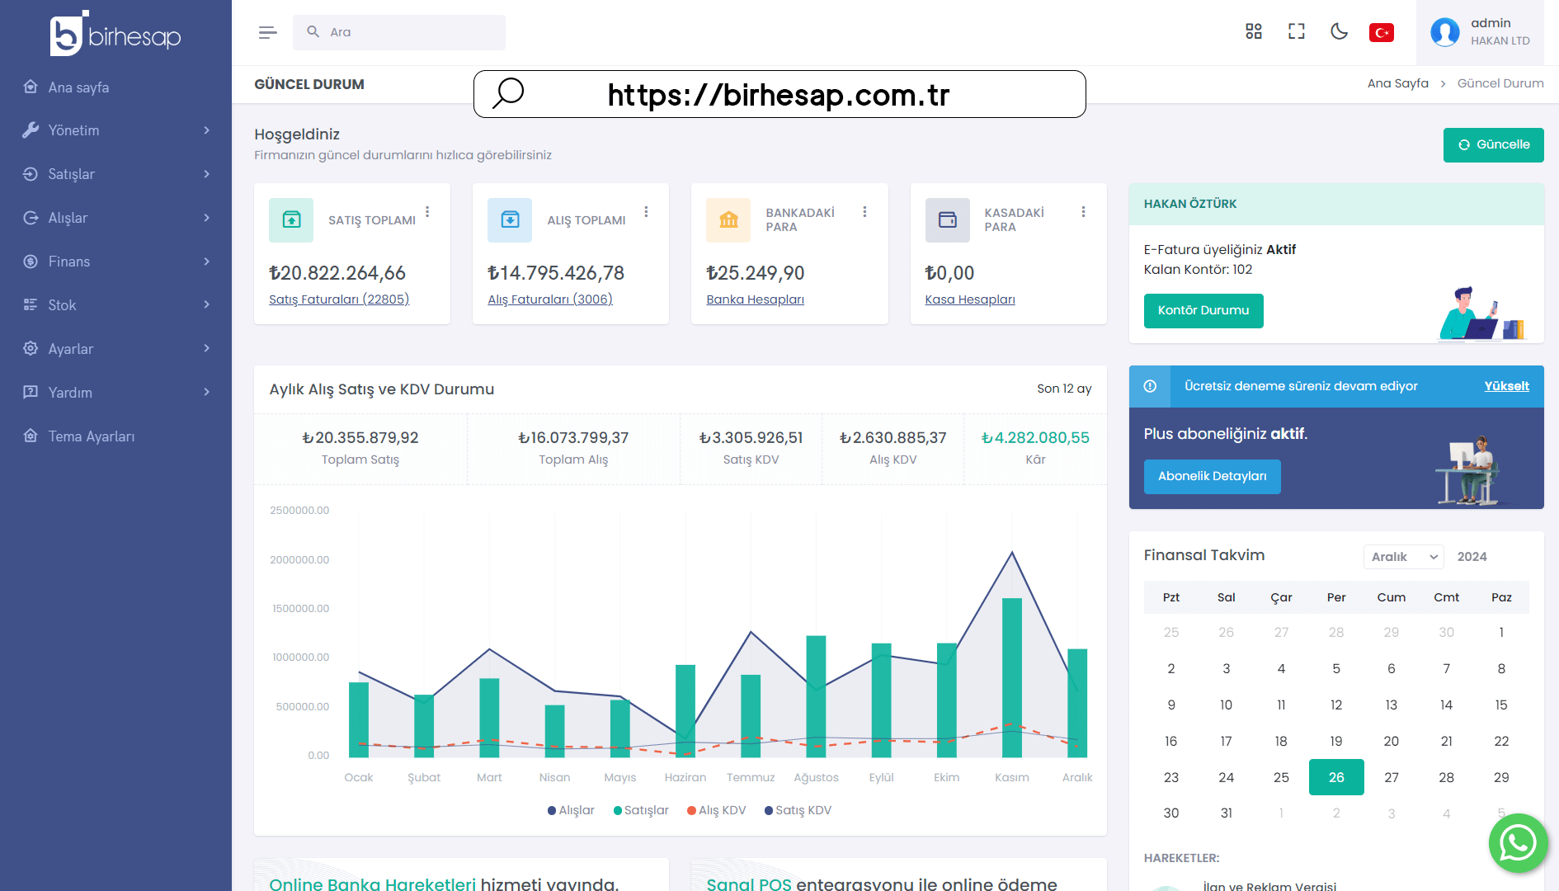The image size is (1559, 891).
Task: Toggle Satış KDV series in chart legend
Action: click(798, 810)
